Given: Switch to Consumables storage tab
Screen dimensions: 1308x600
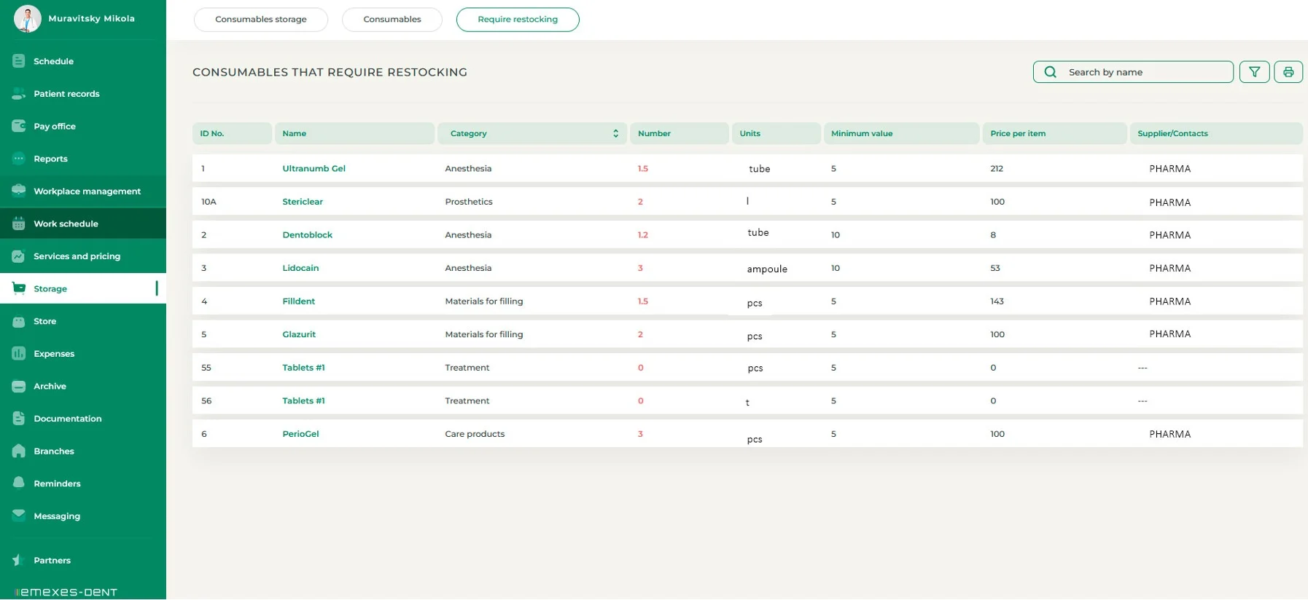Looking at the screenshot, I should (261, 20).
